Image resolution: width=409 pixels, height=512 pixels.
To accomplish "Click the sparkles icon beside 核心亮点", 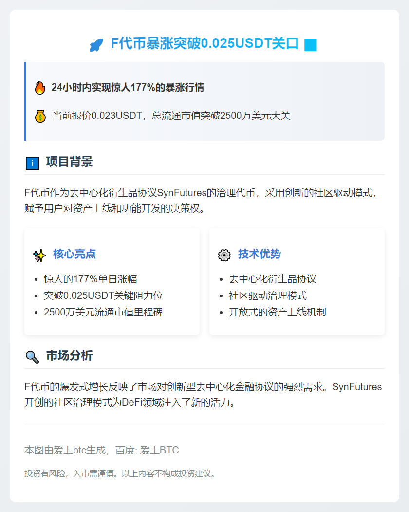I will coord(39,255).
